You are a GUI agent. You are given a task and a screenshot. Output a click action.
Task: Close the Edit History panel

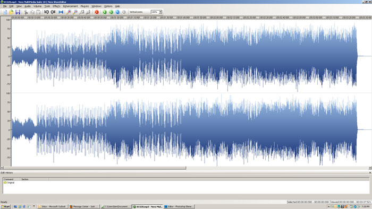[370, 173]
